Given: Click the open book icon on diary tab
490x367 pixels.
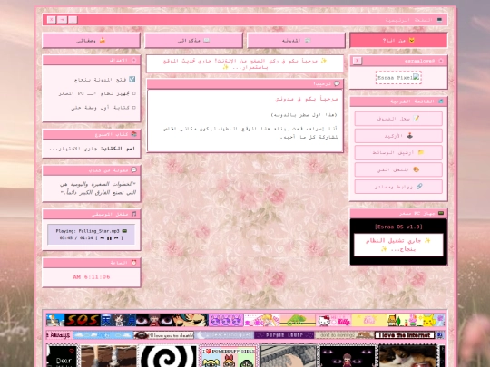Looking at the screenshot, I should tap(207, 40).
